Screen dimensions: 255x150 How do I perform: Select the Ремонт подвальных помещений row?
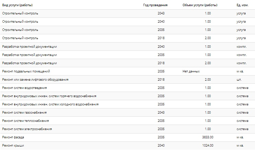pyautogui.click(x=128, y=71)
